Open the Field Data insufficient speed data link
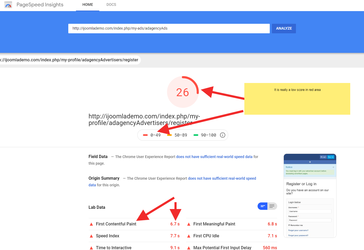This screenshot has height=250, width=364. coord(214,157)
